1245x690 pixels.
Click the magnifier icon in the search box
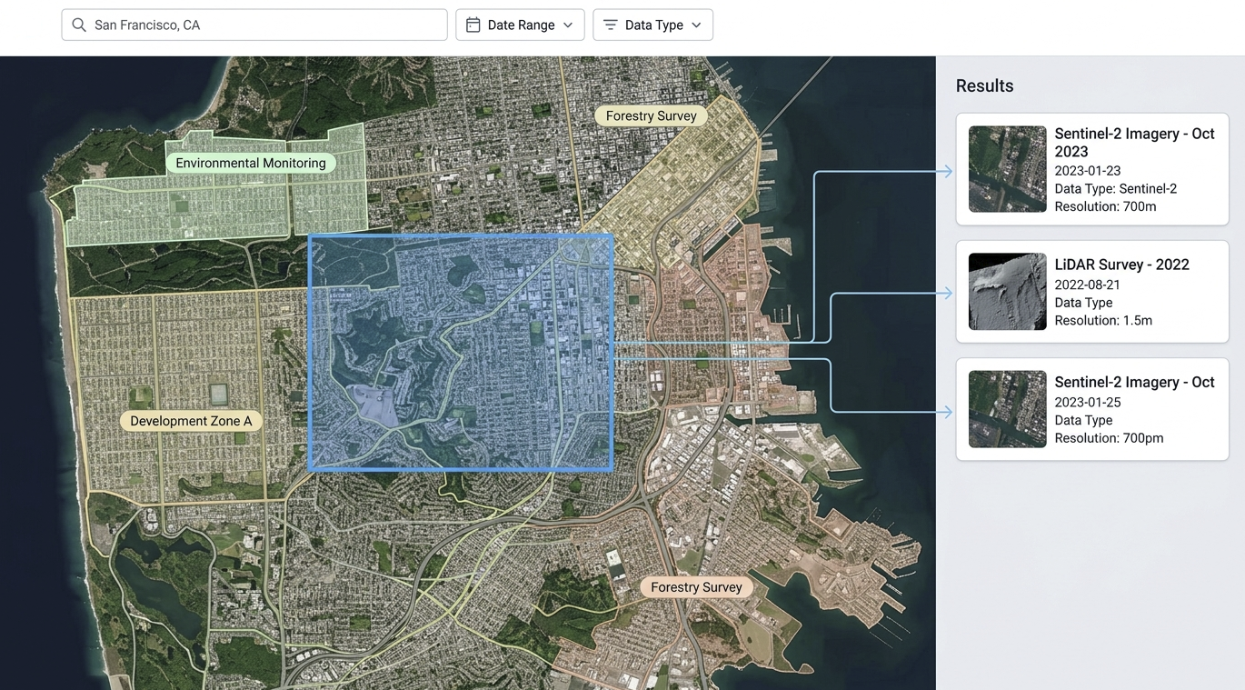pyautogui.click(x=79, y=25)
